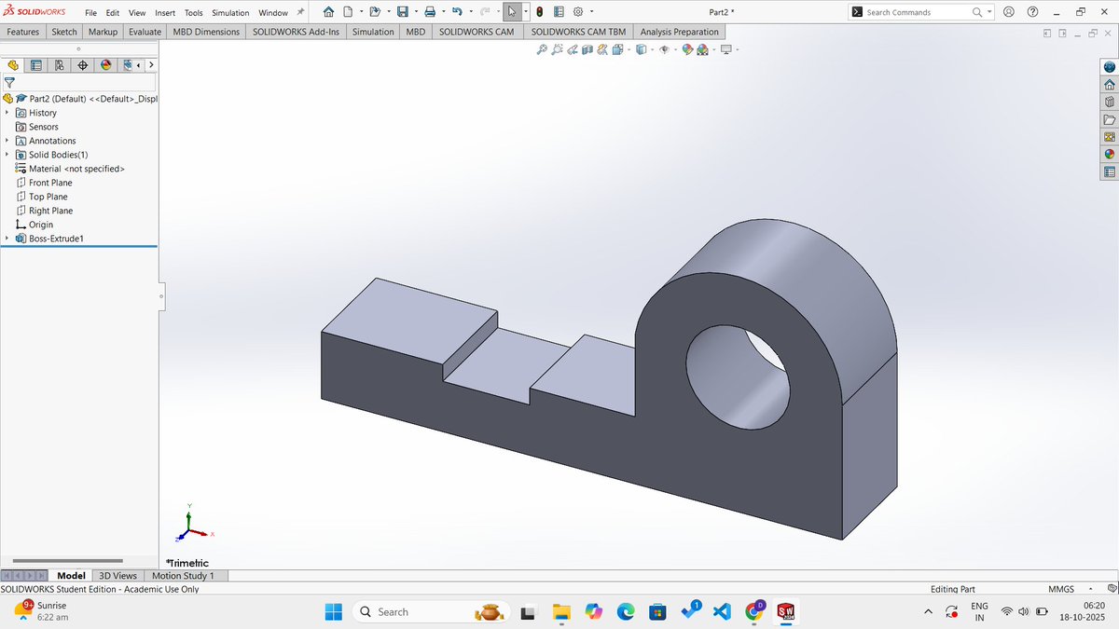This screenshot has height=629, width=1119.
Task: Click the Apply Scene icon
Action: coord(702,49)
